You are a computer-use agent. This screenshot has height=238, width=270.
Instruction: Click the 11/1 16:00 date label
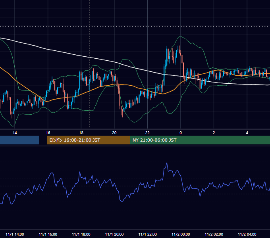coord(48,234)
